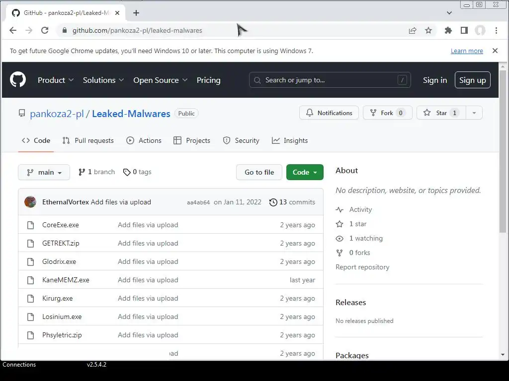Screen dimensions: 509x381
Task: Expand the Product menu
Action: (x=56, y=80)
